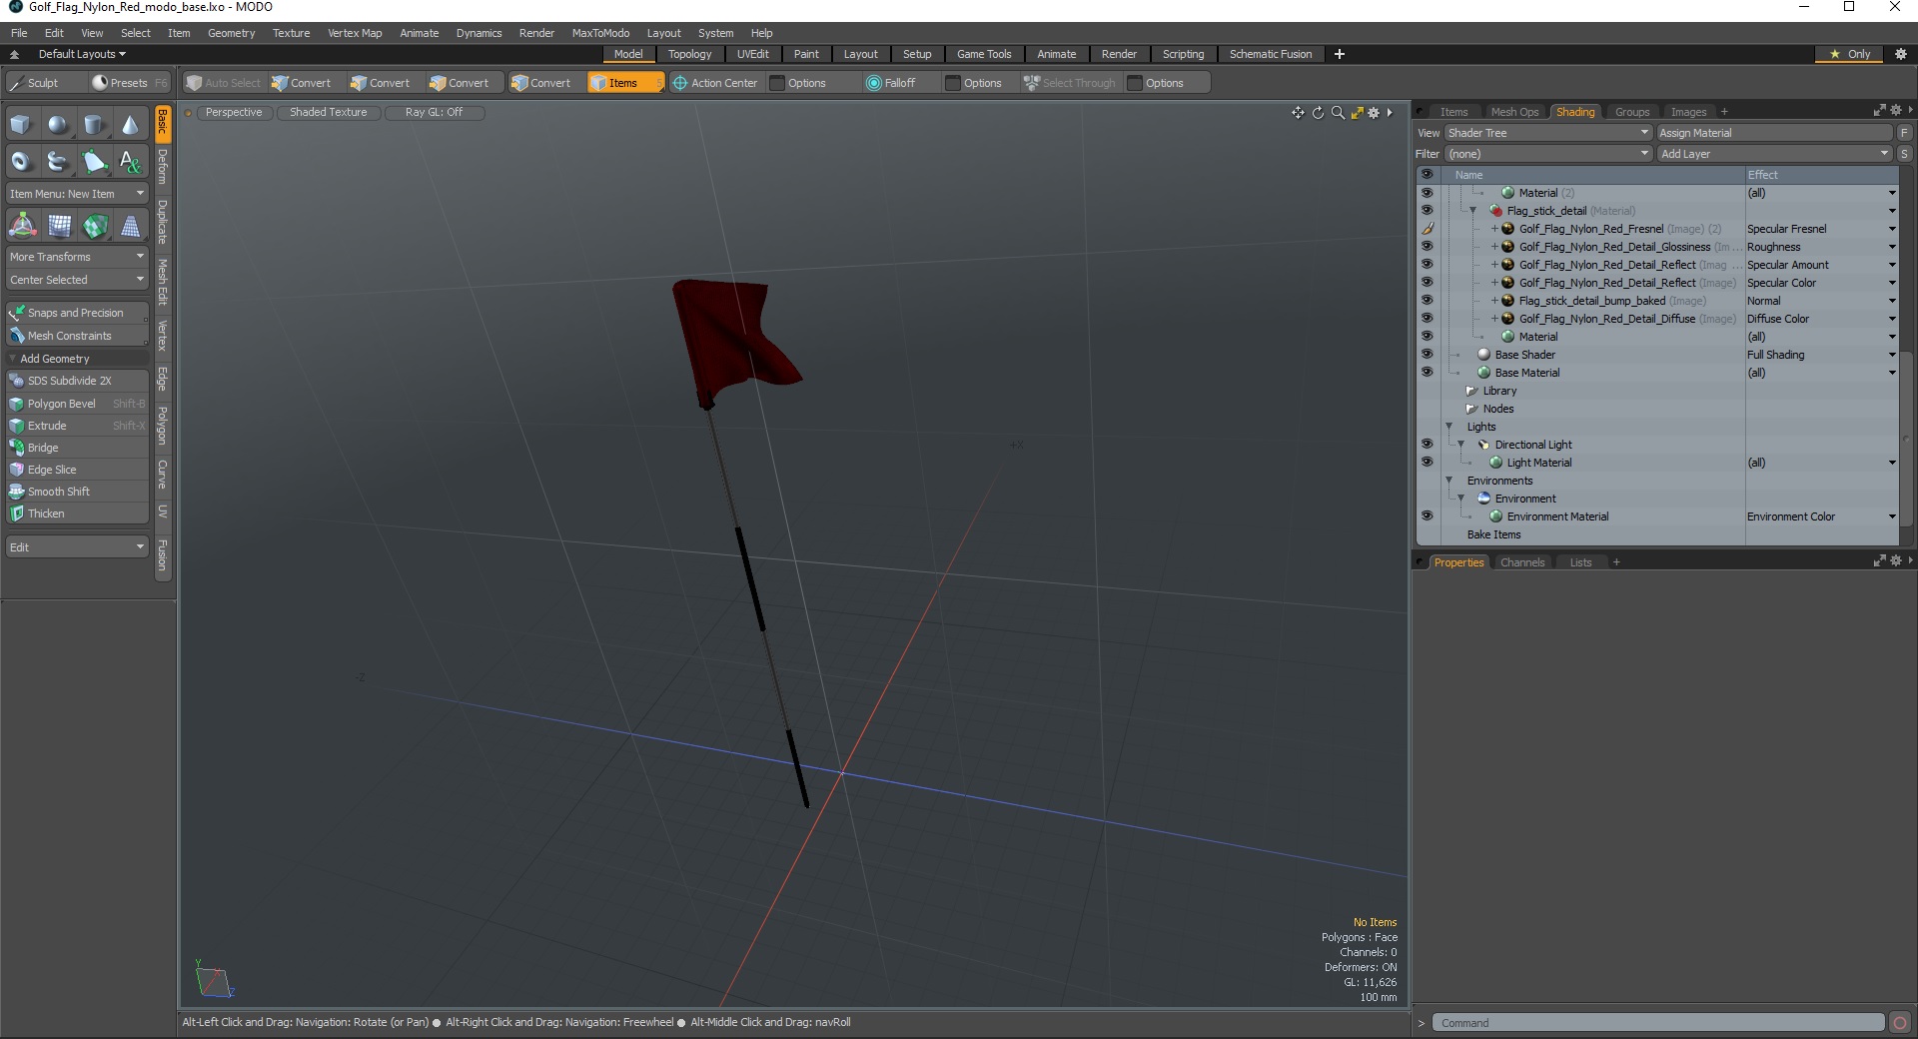Open viewport settings gear icon
This screenshot has width=1918, height=1039.
[x=1374, y=113]
